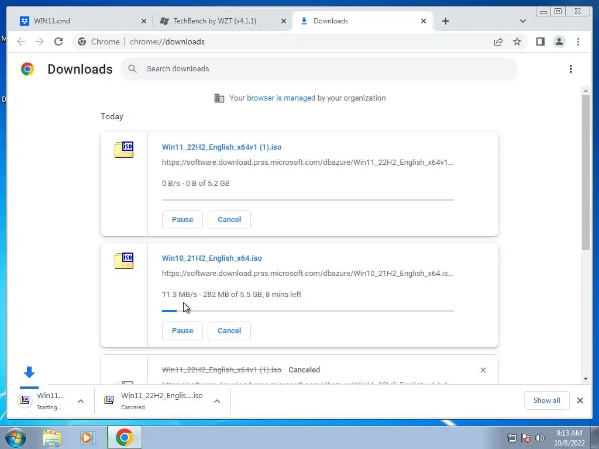
Task: Click the scrollbar down arrow
Action: [x=586, y=379]
